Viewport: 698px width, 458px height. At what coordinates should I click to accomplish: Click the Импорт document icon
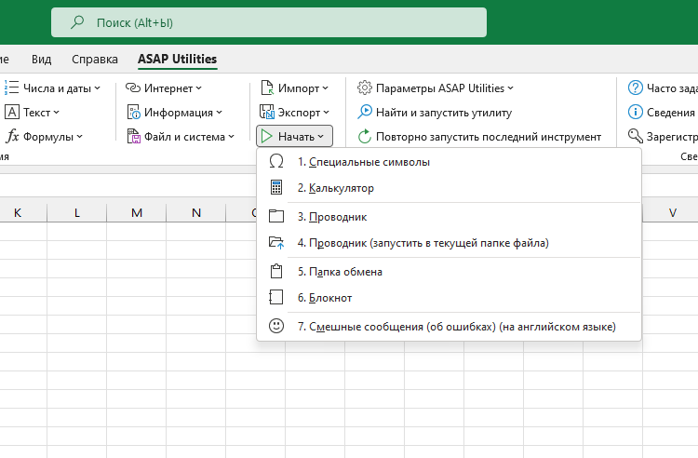pyautogui.click(x=267, y=88)
